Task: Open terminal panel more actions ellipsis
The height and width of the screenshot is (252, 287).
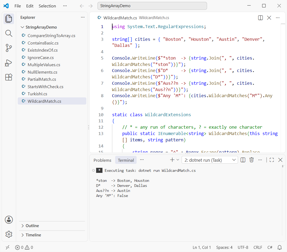Action: point(260,160)
